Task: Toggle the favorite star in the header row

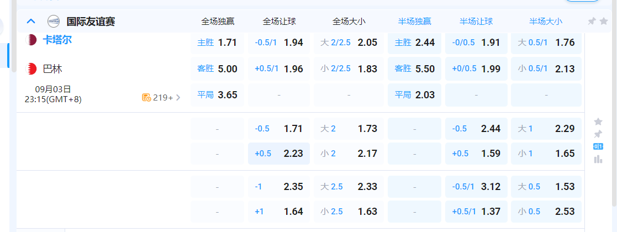Action: click(604, 22)
